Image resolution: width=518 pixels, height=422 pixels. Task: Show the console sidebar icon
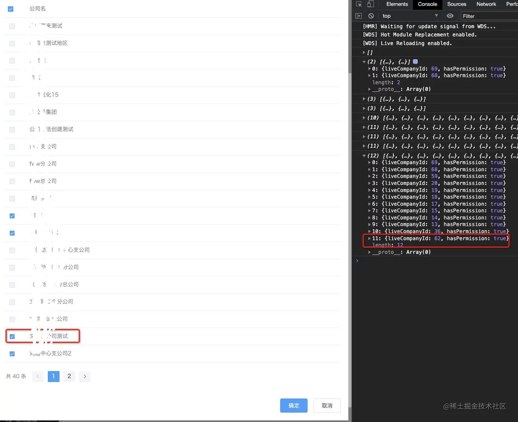point(359,16)
